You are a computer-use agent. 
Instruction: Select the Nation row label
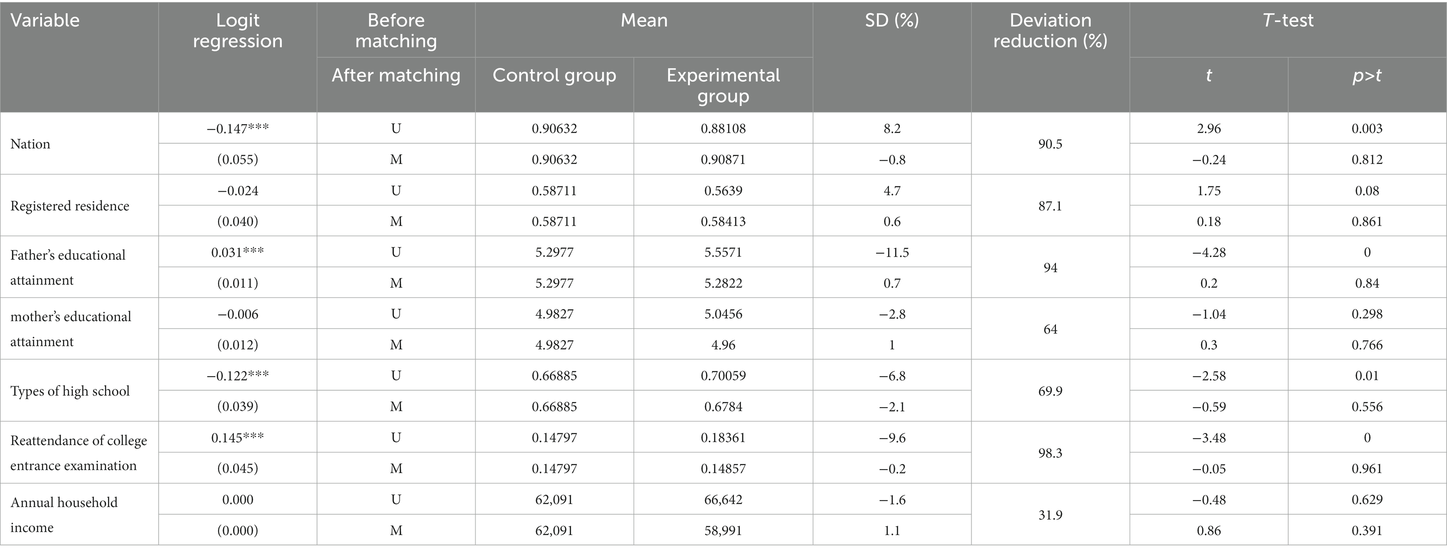30,144
